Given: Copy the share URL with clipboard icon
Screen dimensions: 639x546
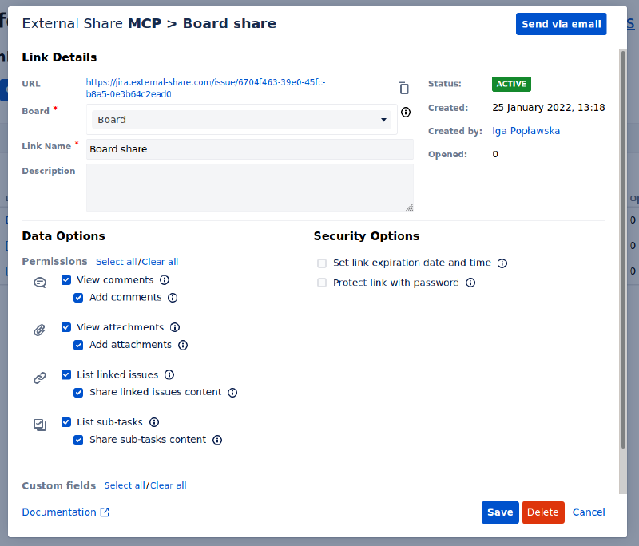Looking at the screenshot, I should click(403, 88).
